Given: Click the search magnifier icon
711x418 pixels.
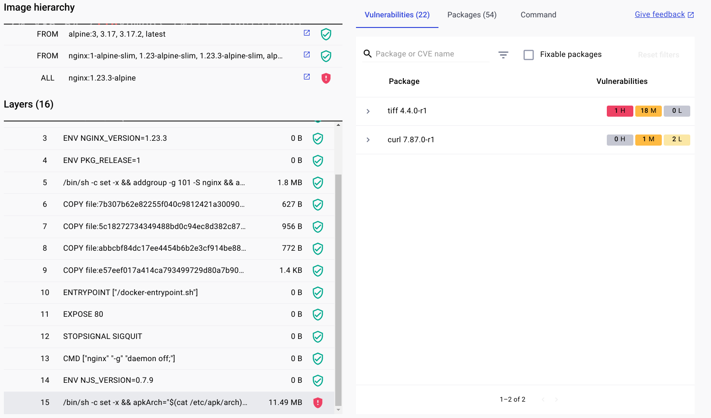Looking at the screenshot, I should point(368,54).
